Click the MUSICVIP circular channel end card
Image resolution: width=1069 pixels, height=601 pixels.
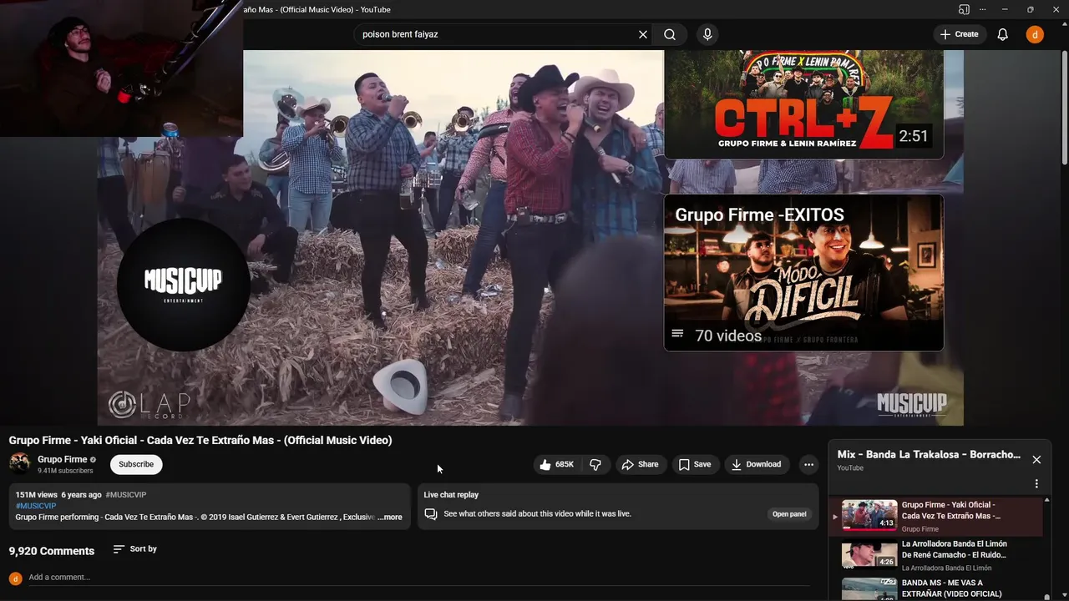point(183,285)
